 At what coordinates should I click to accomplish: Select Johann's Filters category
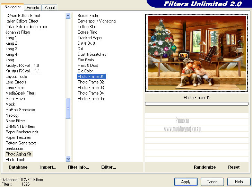18,32
